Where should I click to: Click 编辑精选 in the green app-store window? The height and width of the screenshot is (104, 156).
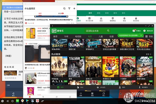click(113, 19)
